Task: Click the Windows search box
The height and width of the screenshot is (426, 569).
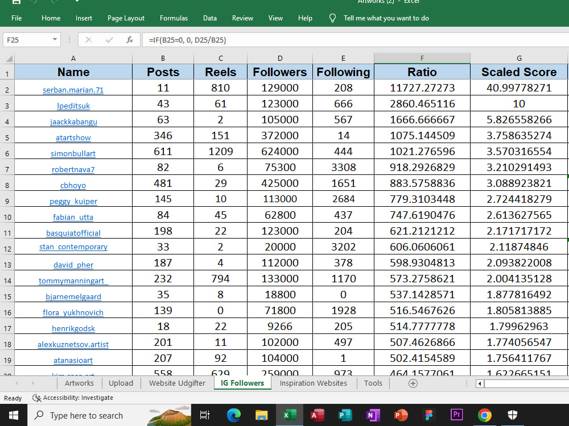Action: click(109, 415)
